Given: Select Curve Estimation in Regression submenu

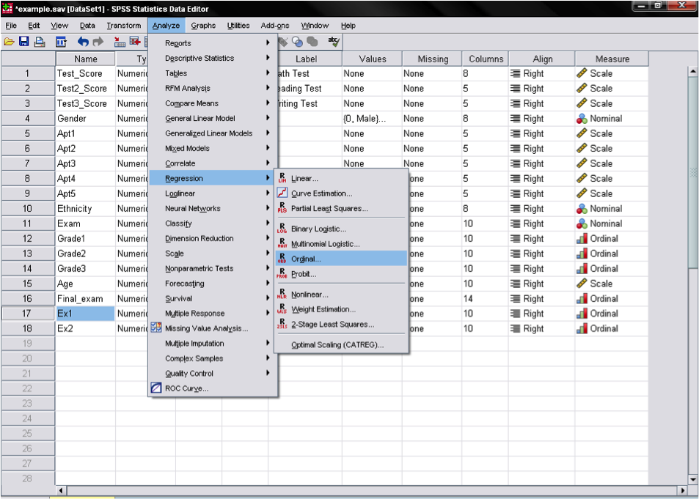Looking at the screenshot, I should [x=321, y=193].
